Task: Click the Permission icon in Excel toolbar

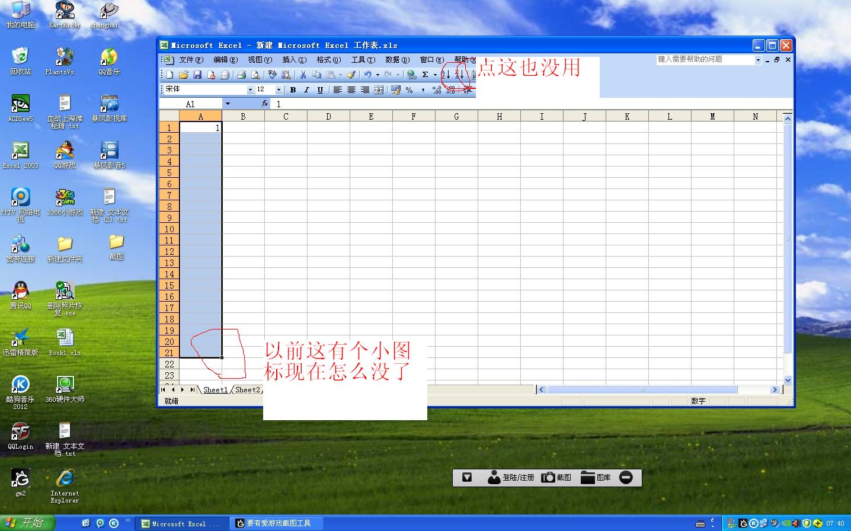Action: (x=211, y=75)
